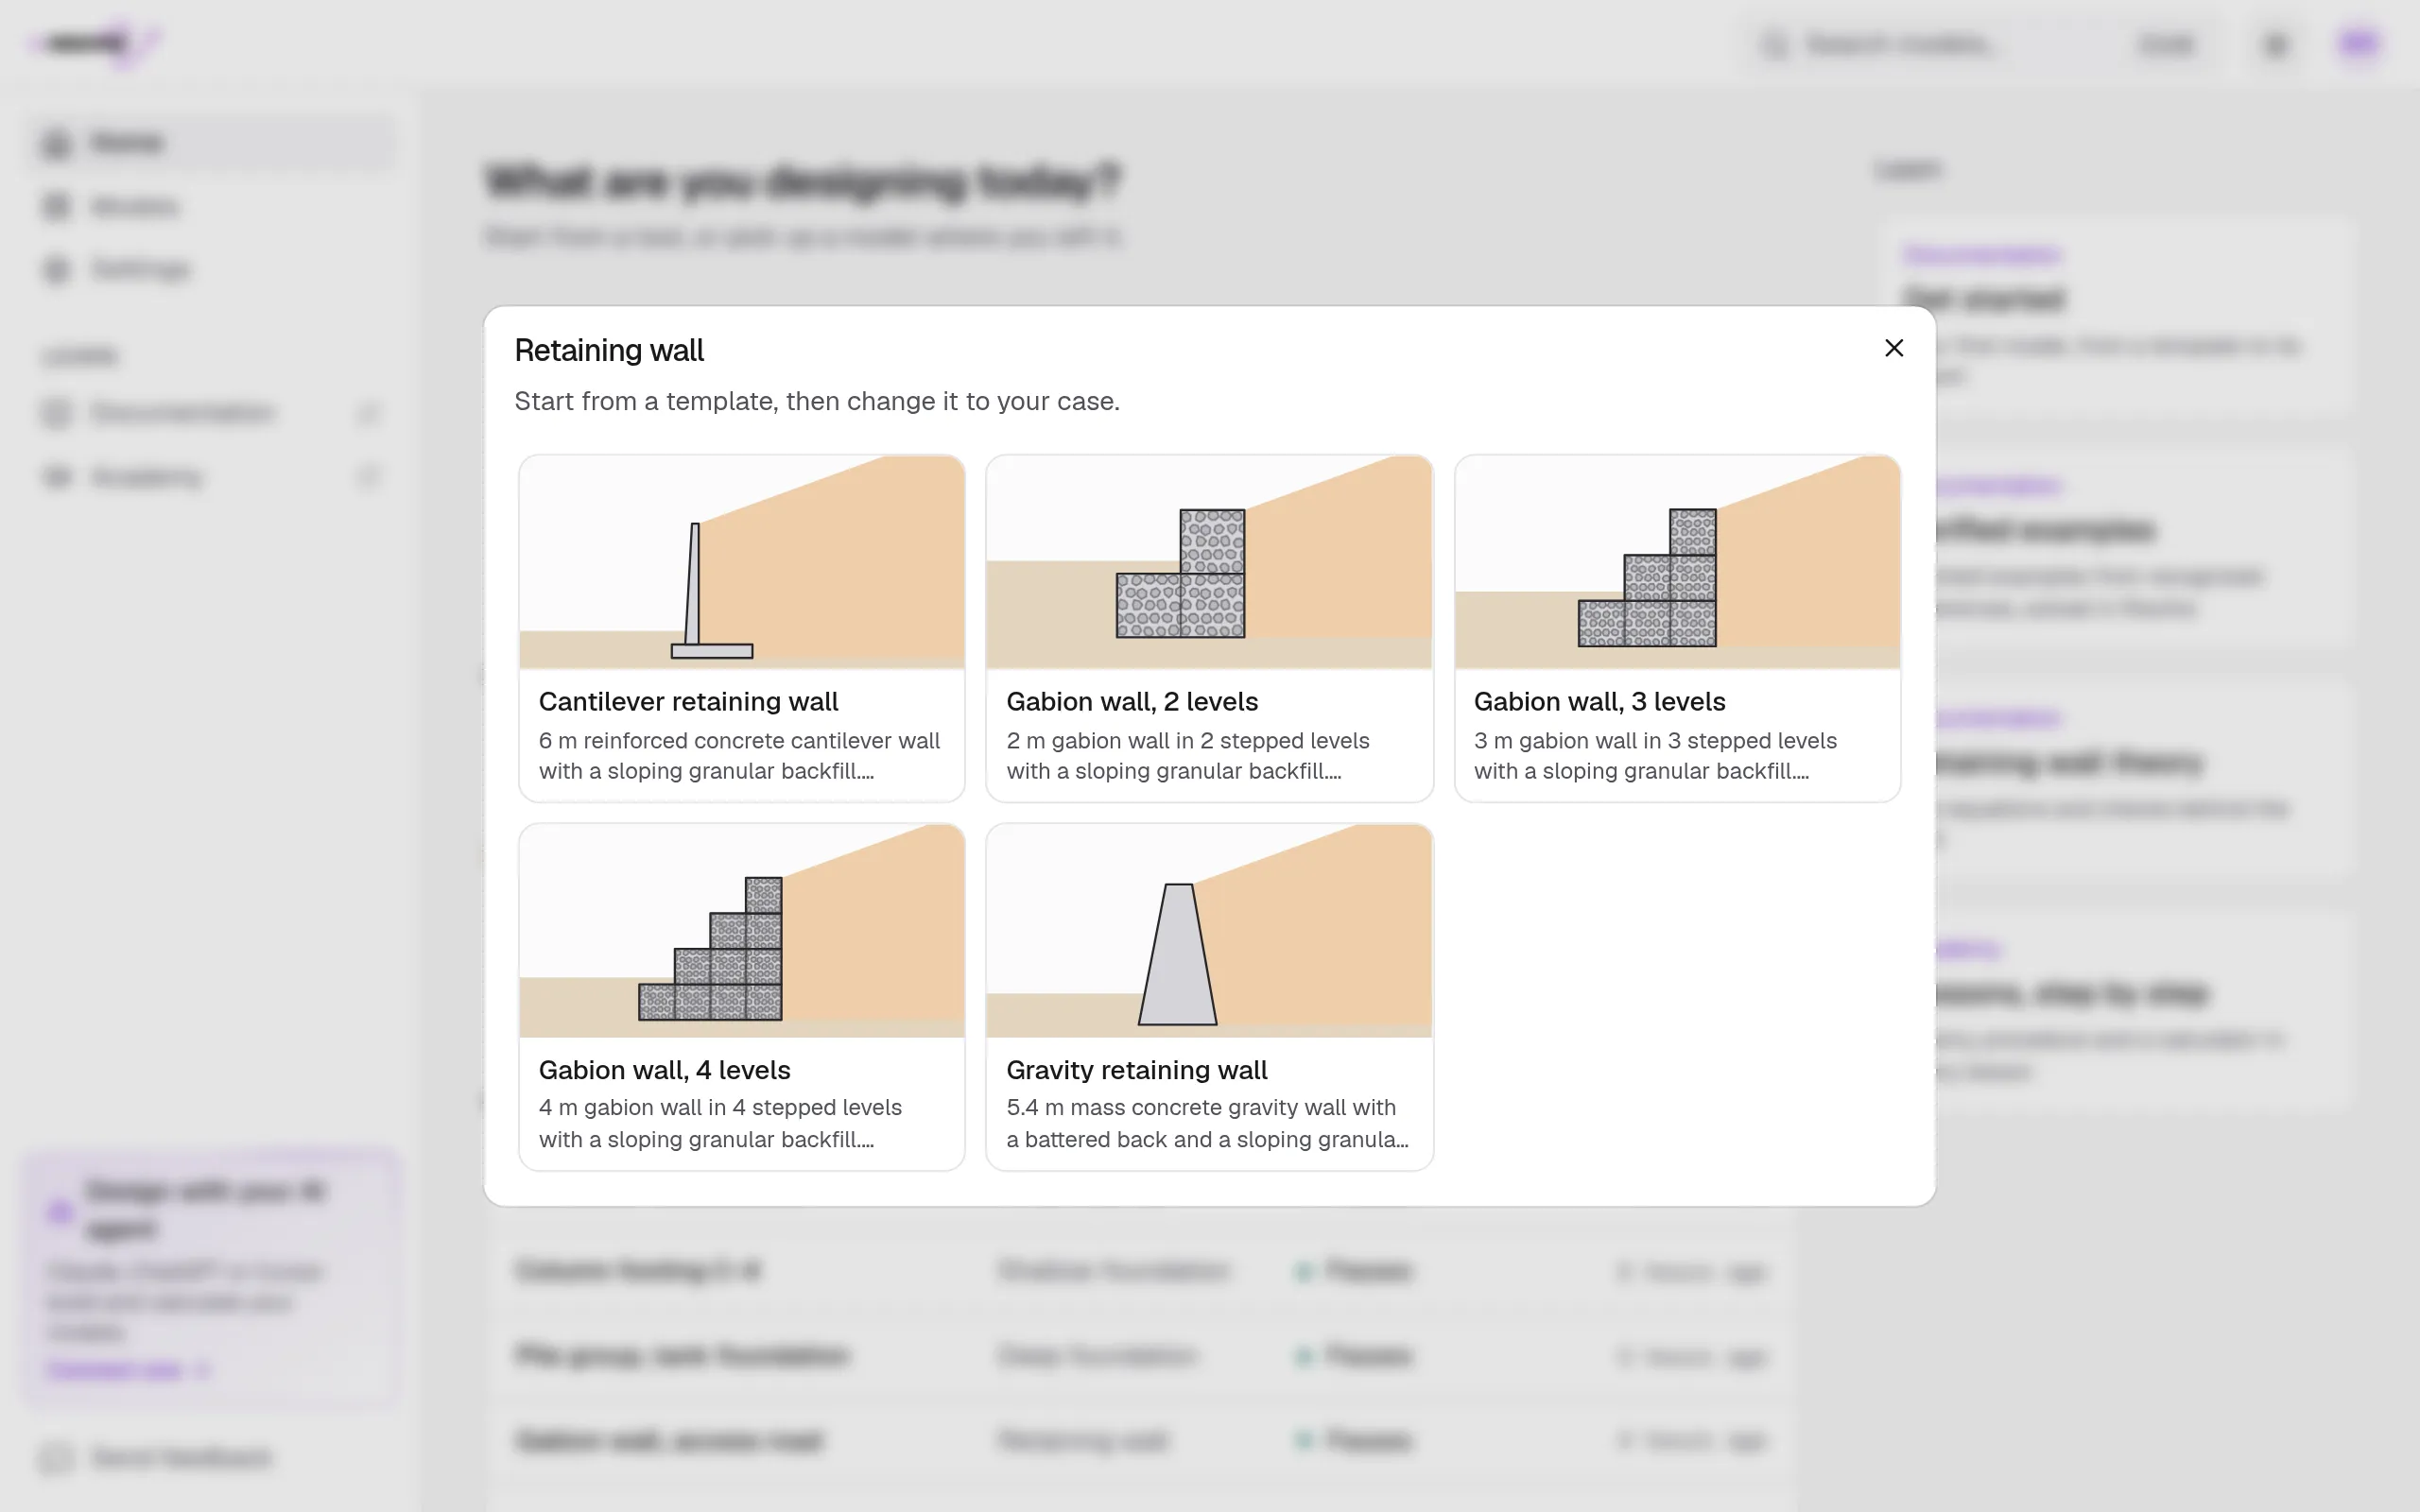Click the 'Gravity retaining wall' title
Screen dimensions: 2420x1512
1136,1070
